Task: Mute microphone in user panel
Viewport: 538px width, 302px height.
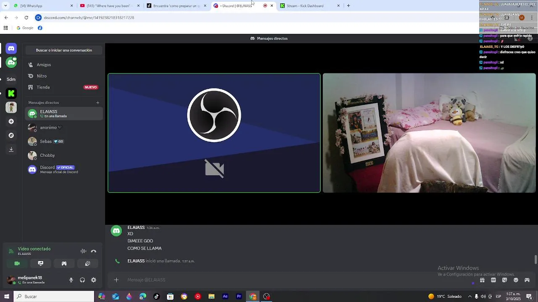Action: pos(71,280)
